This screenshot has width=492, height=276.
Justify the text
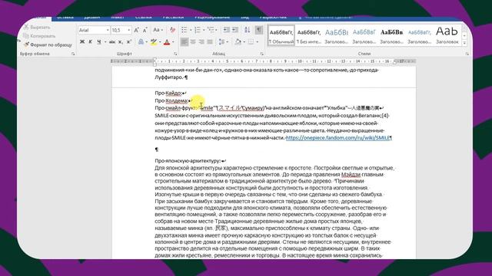click(210, 41)
